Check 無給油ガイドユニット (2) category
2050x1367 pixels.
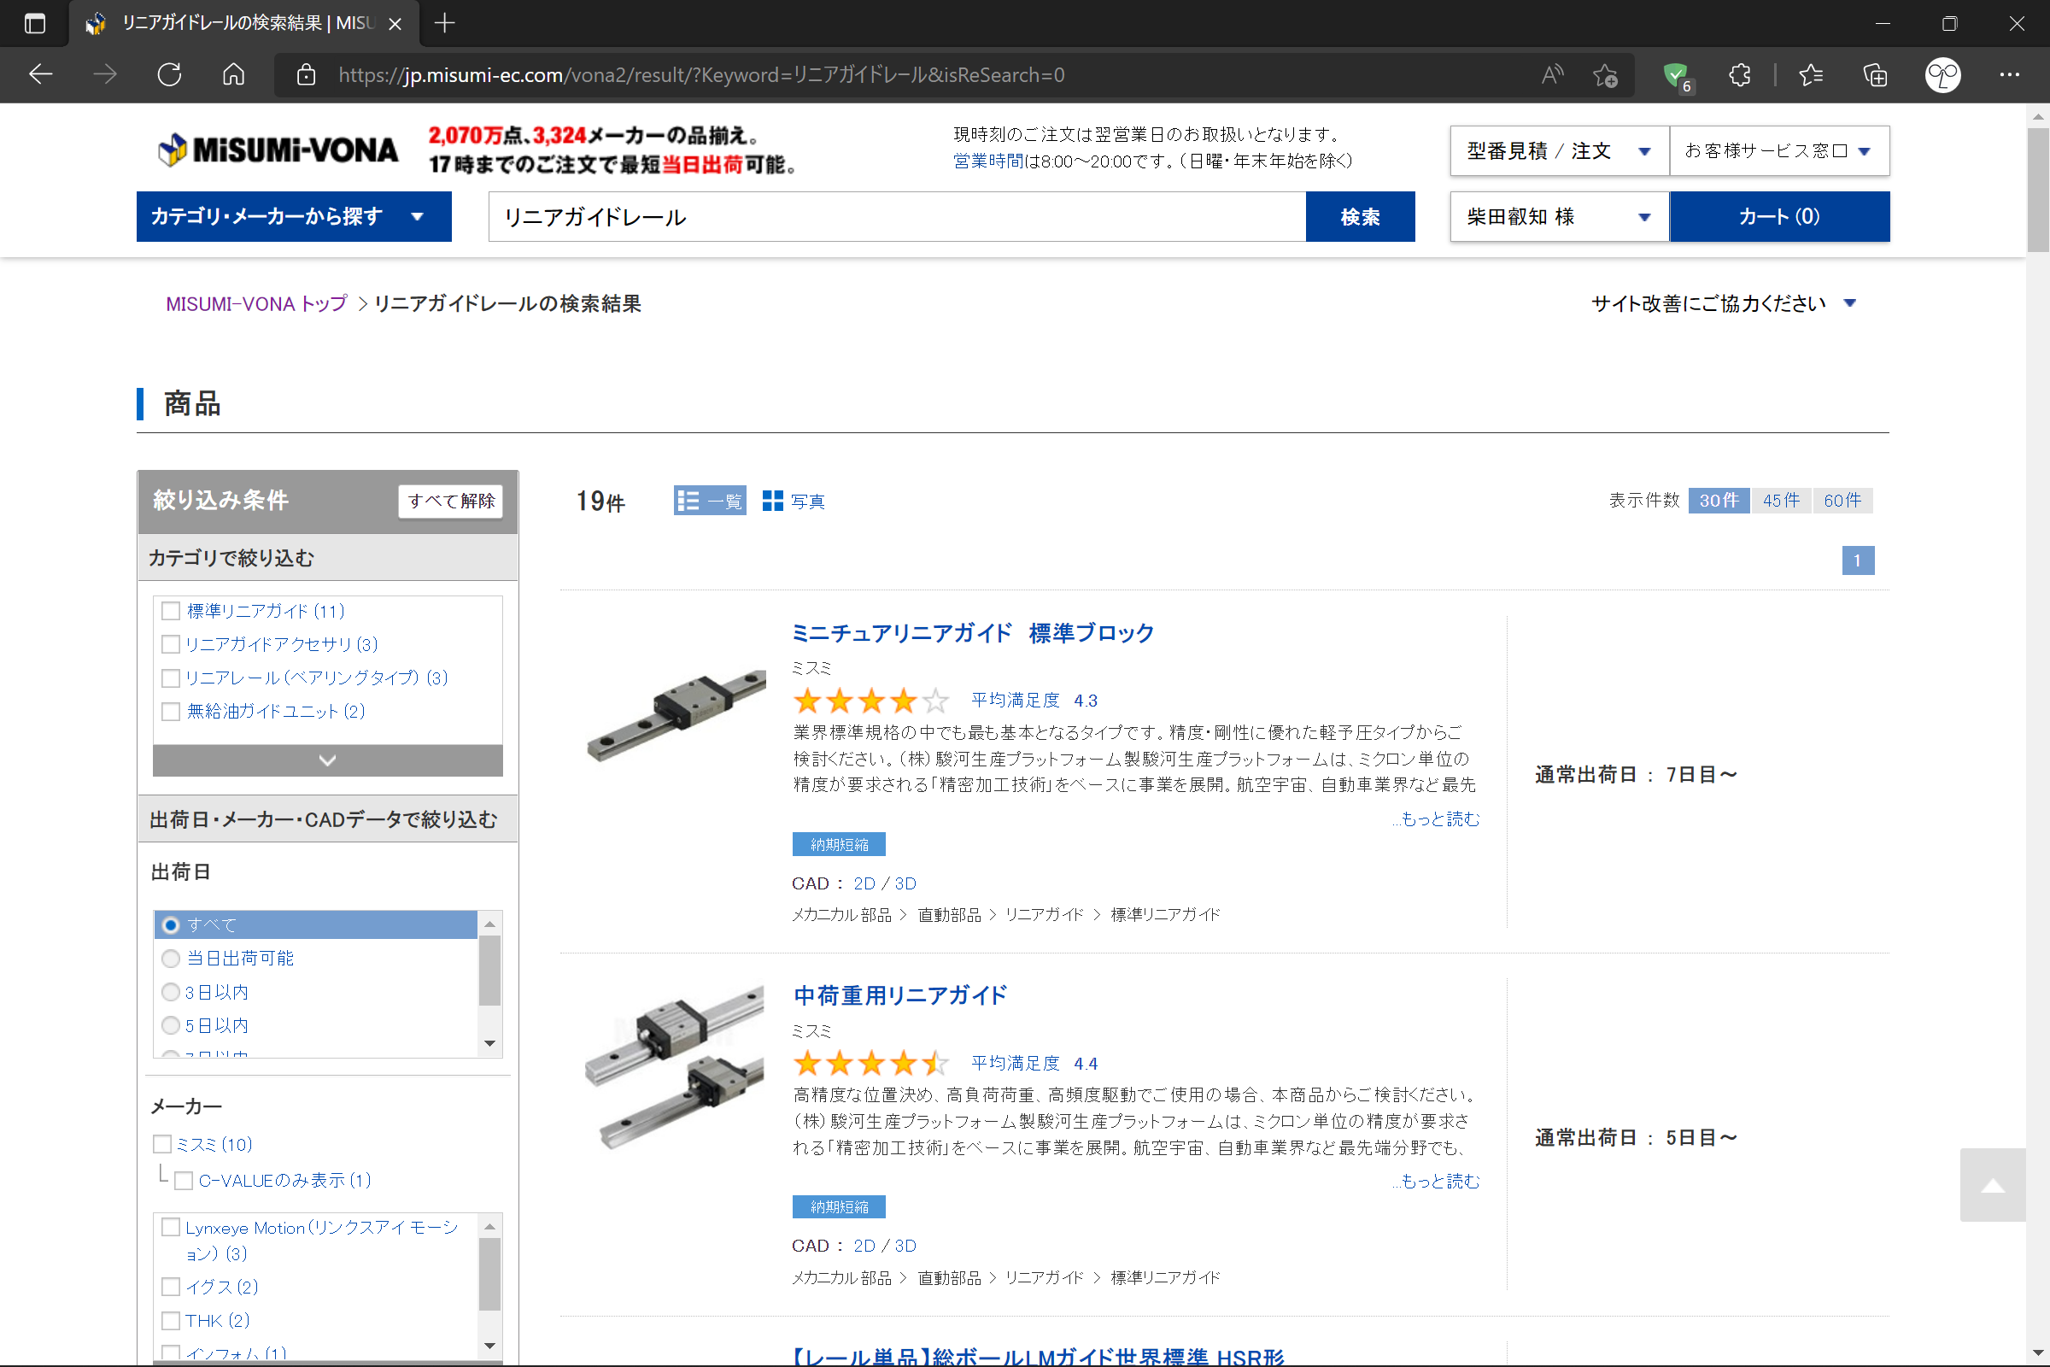click(x=171, y=712)
